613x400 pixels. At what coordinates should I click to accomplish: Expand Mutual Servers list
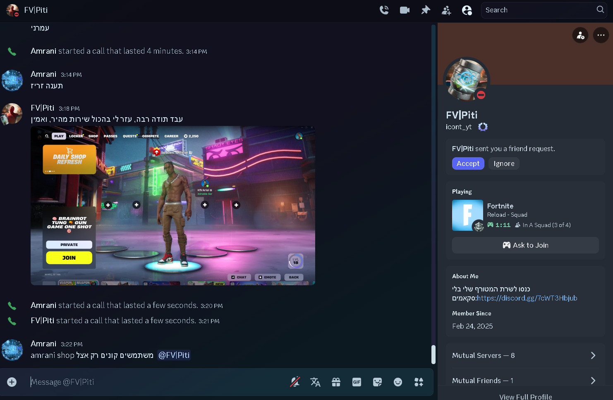[525, 355]
